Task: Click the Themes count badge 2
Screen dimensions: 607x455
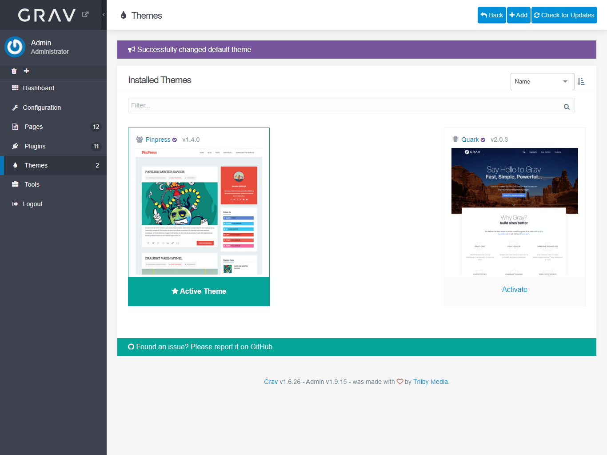Action: coord(97,165)
